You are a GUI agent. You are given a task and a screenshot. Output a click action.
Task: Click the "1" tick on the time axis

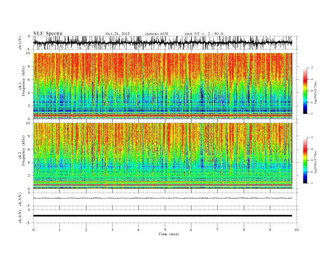pos(59,230)
